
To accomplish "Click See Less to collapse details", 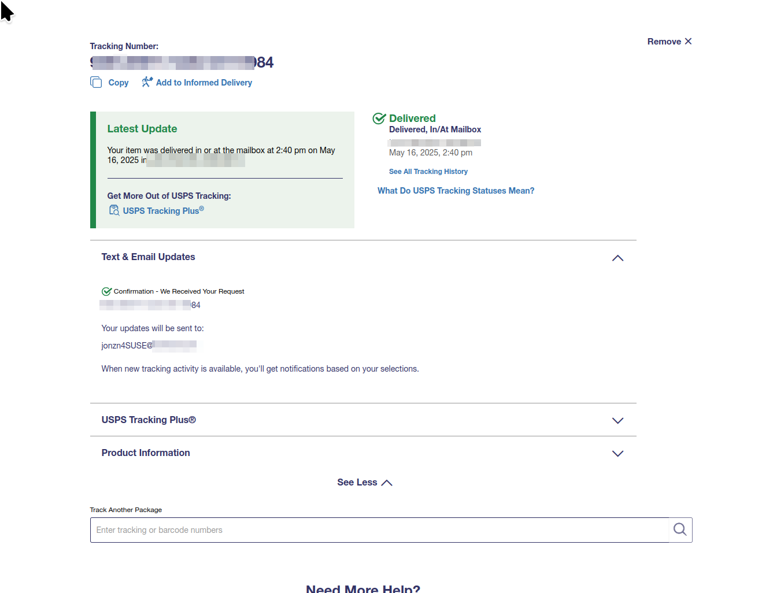I will tap(365, 482).
